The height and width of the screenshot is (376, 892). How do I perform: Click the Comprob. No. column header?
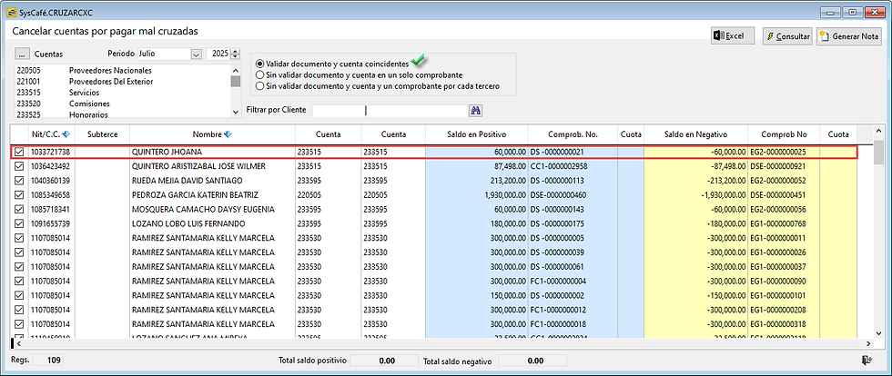[x=573, y=134]
